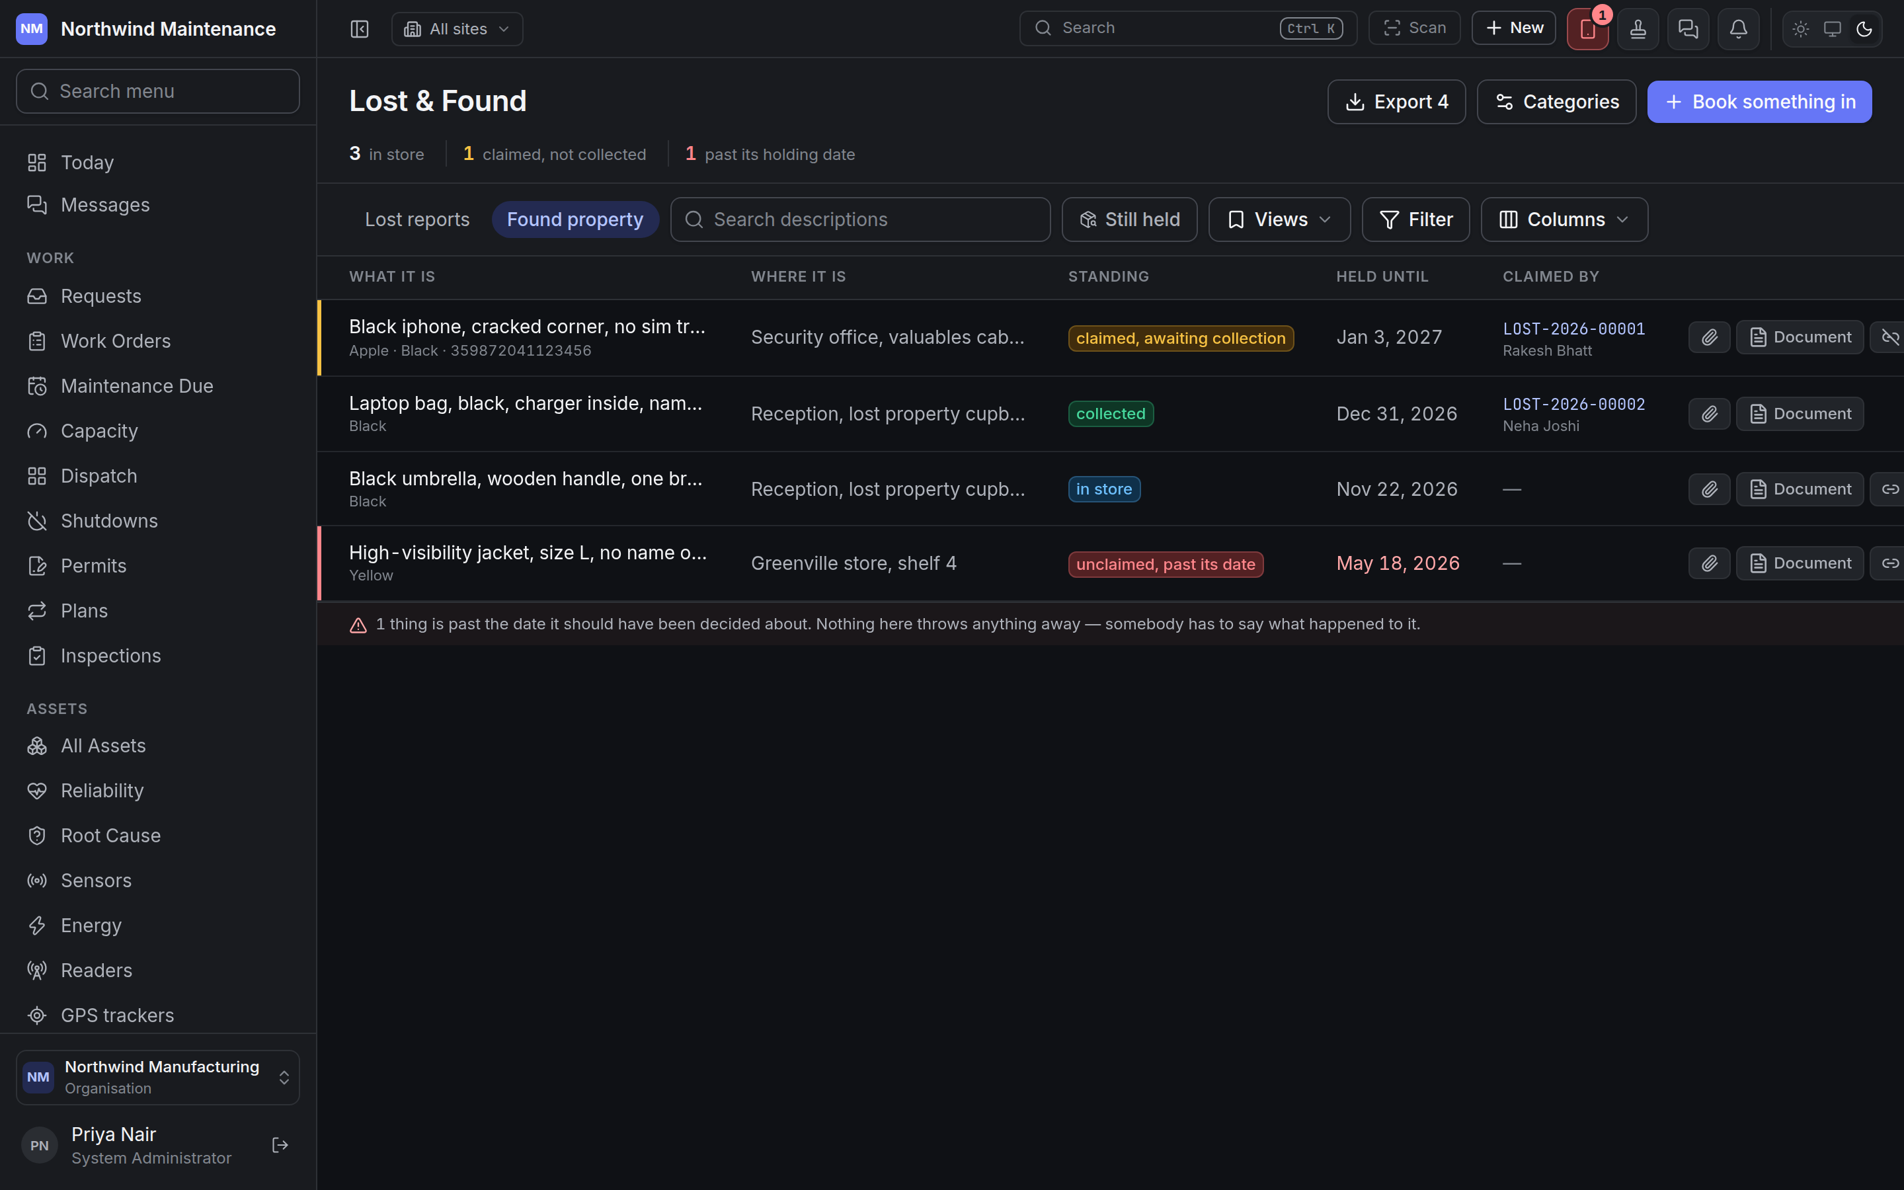Open attachments for Black umbrella row
This screenshot has width=1904, height=1190.
click(x=1709, y=489)
